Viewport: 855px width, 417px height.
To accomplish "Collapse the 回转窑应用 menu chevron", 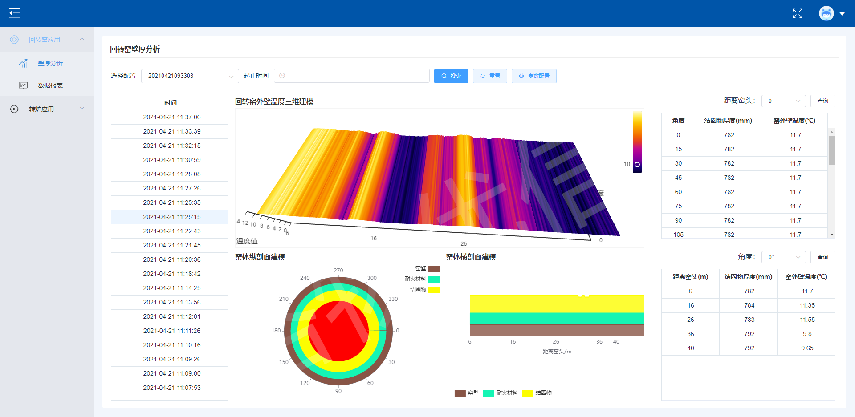I will coord(82,39).
